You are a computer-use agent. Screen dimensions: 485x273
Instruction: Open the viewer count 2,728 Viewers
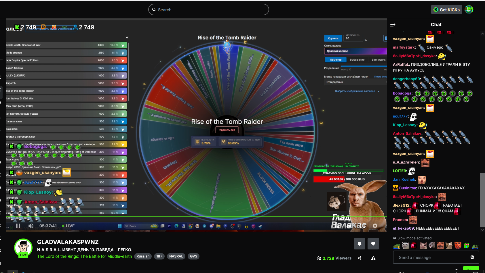pyautogui.click(x=334, y=258)
